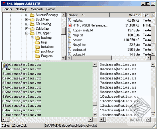157x129 pixels.
Task: Click the maly.txt file icon
Action: 69,35
